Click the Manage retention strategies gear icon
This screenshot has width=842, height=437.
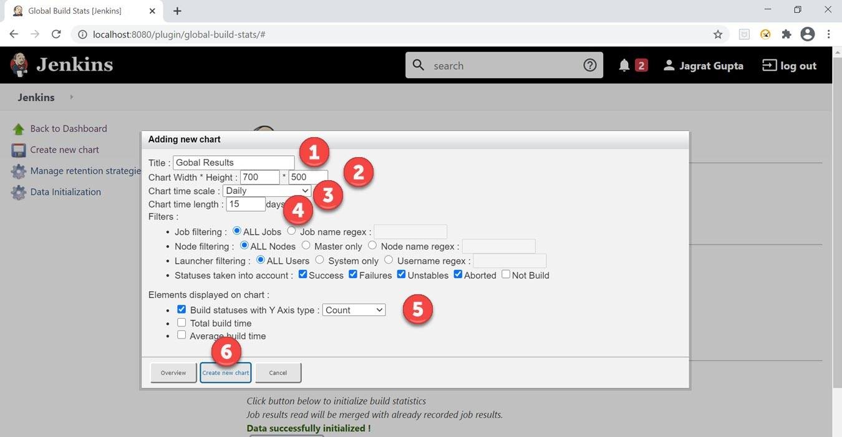click(19, 171)
